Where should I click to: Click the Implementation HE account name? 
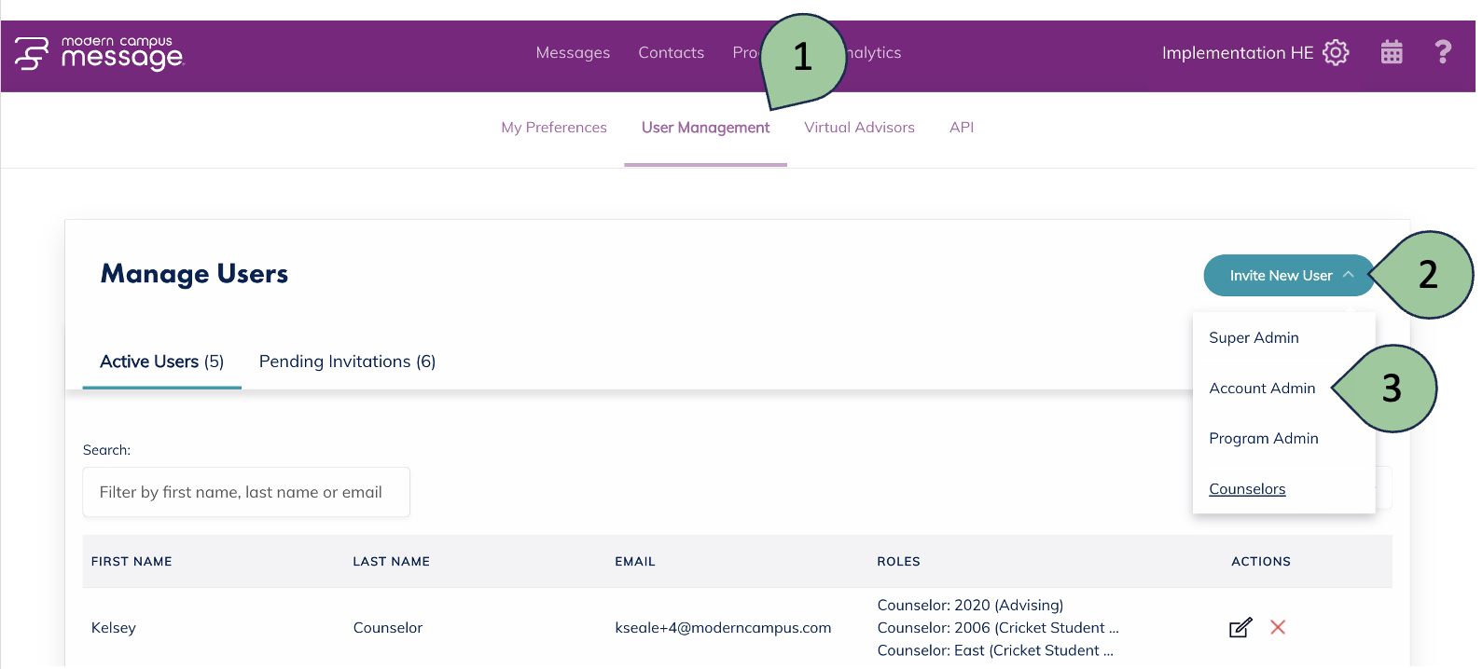tap(1237, 53)
